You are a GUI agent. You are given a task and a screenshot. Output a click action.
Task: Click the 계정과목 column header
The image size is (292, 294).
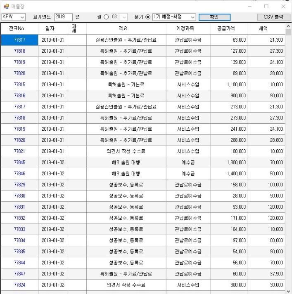tap(188, 28)
